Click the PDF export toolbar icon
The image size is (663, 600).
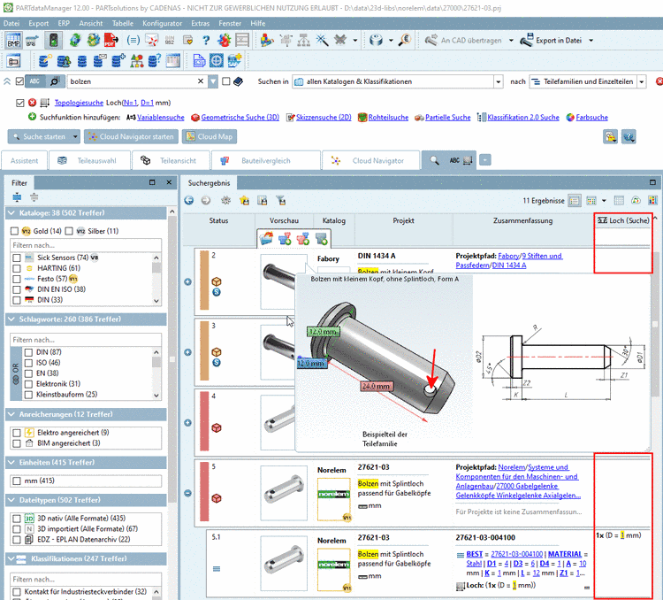112,40
